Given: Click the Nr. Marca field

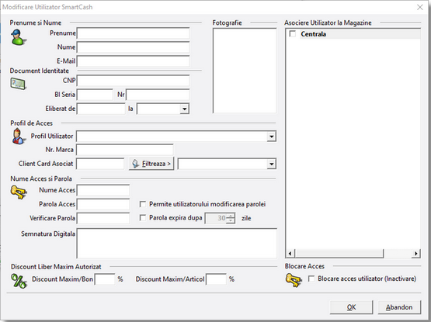Looking at the screenshot, I should (x=125, y=150).
